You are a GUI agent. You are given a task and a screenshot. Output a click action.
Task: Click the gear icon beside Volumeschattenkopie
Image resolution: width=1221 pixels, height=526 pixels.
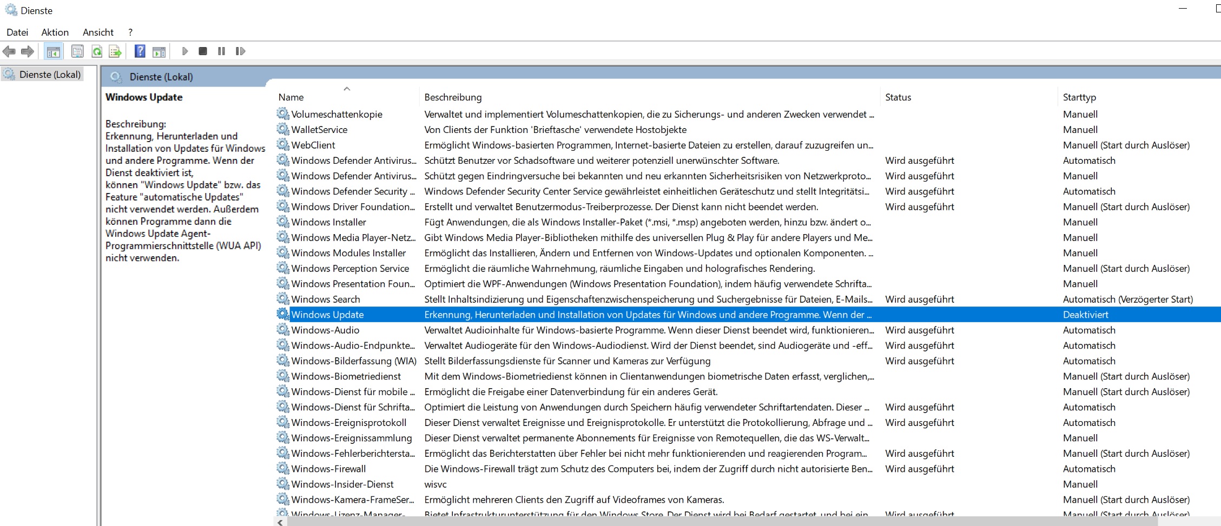click(283, 114)
